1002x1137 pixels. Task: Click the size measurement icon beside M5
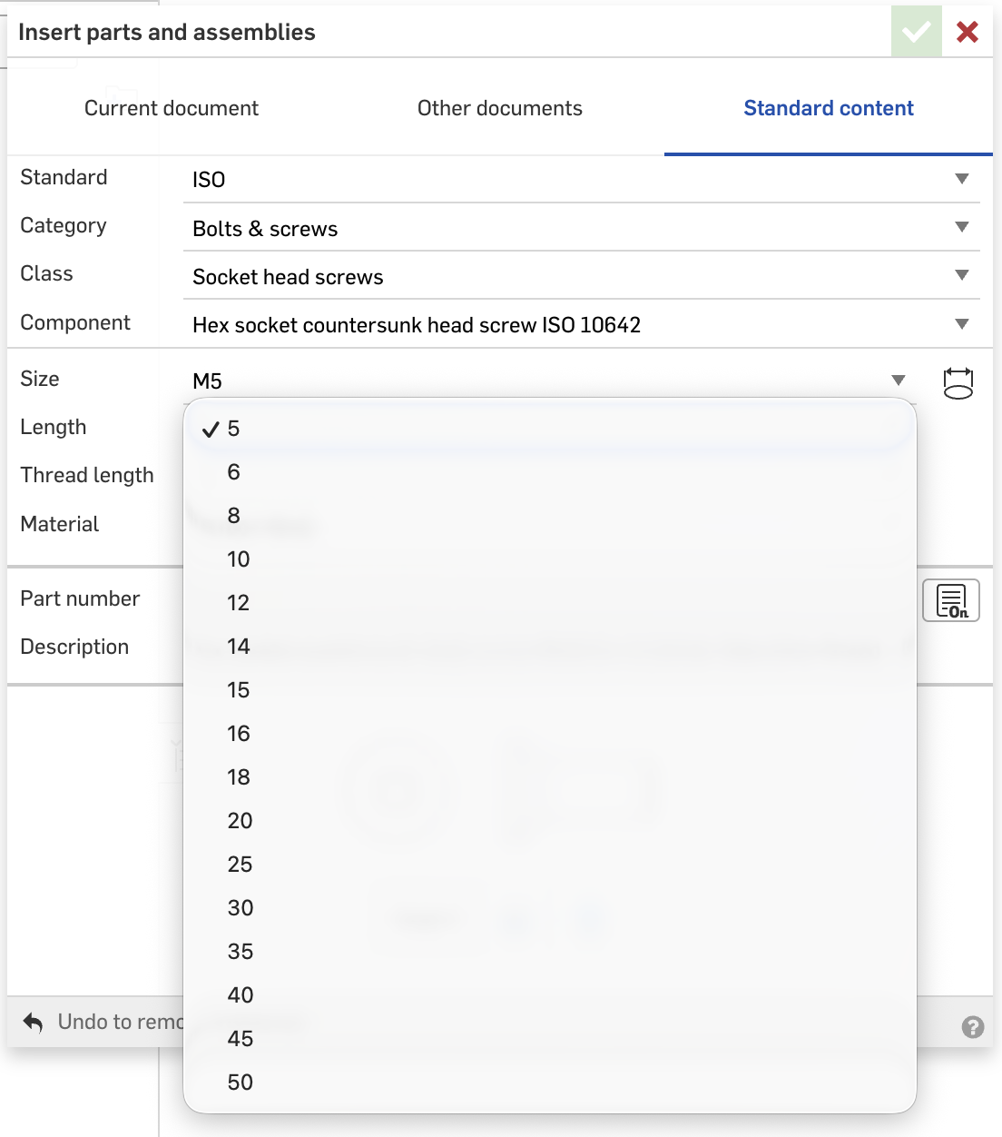point(958,383)
